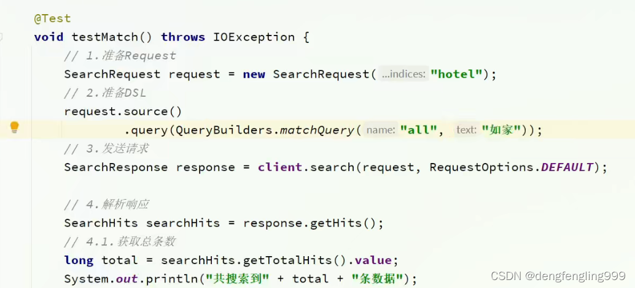Screen dimensions: 635x288
Task: Click the text: parameter hint
Action: coord(466,130)
